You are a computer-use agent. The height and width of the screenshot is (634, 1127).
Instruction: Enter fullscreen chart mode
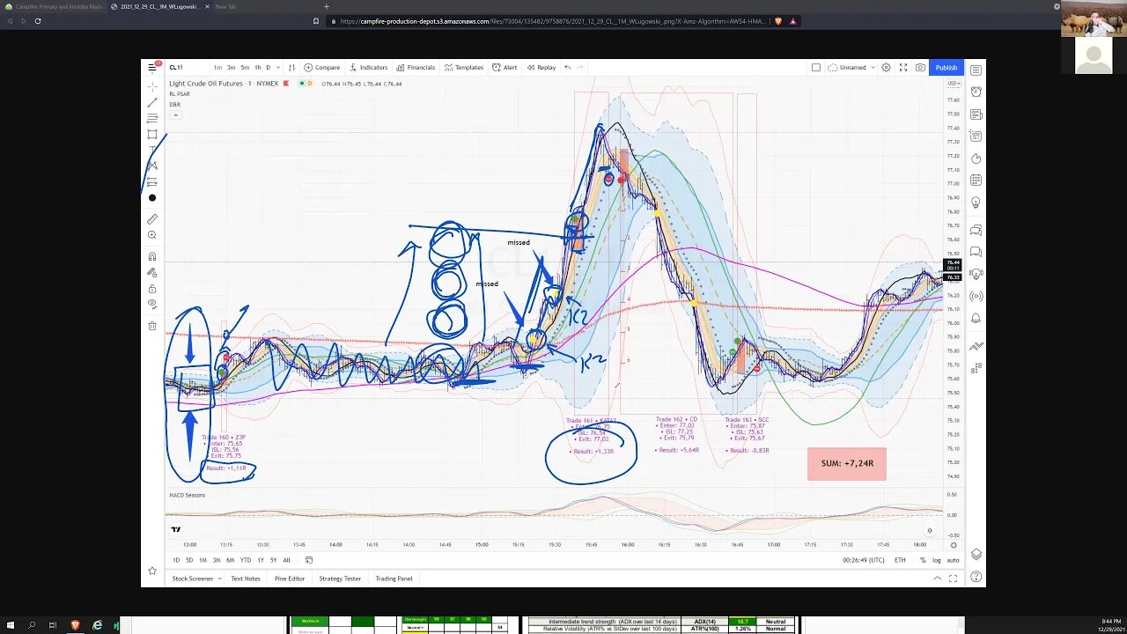point(903,67)
